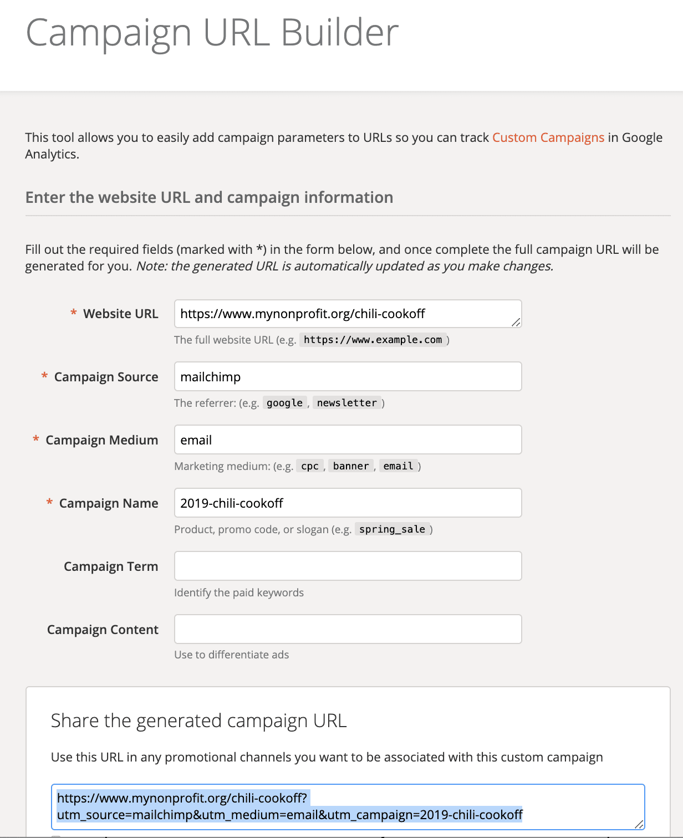Click the newsletter example snippet
This screenshot has width=683, height=838.
coord(348,402)
